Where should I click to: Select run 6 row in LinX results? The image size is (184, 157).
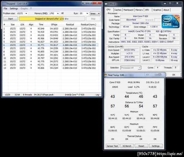click(x=50, y=45)
